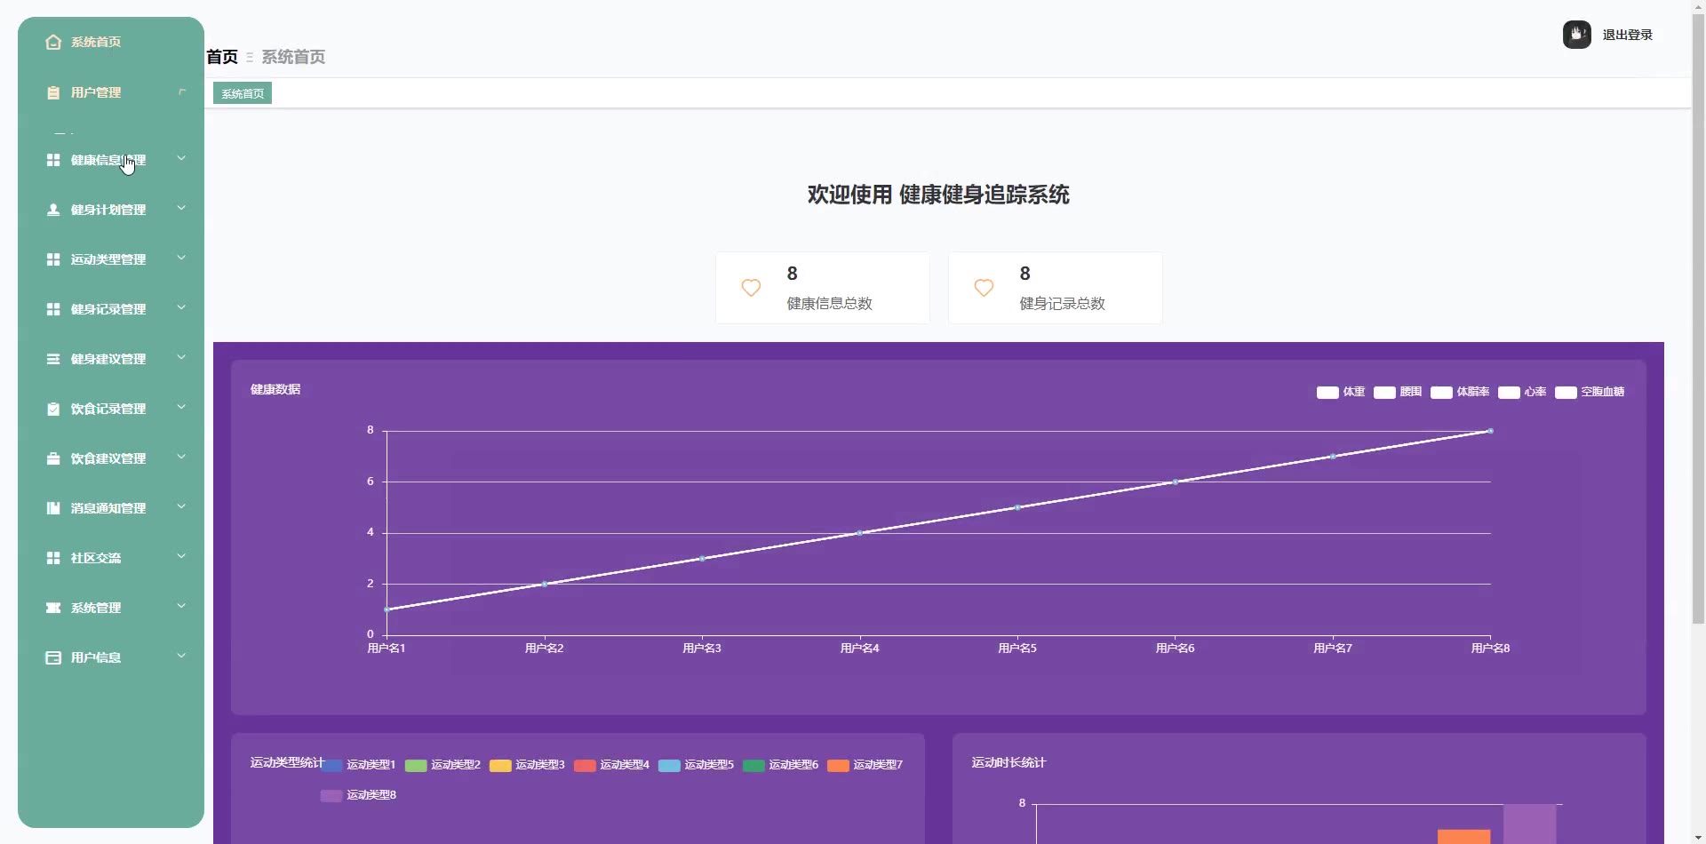
Task: Click the clipboard icon next to 用户管理
Action: [x=53, y=92]
